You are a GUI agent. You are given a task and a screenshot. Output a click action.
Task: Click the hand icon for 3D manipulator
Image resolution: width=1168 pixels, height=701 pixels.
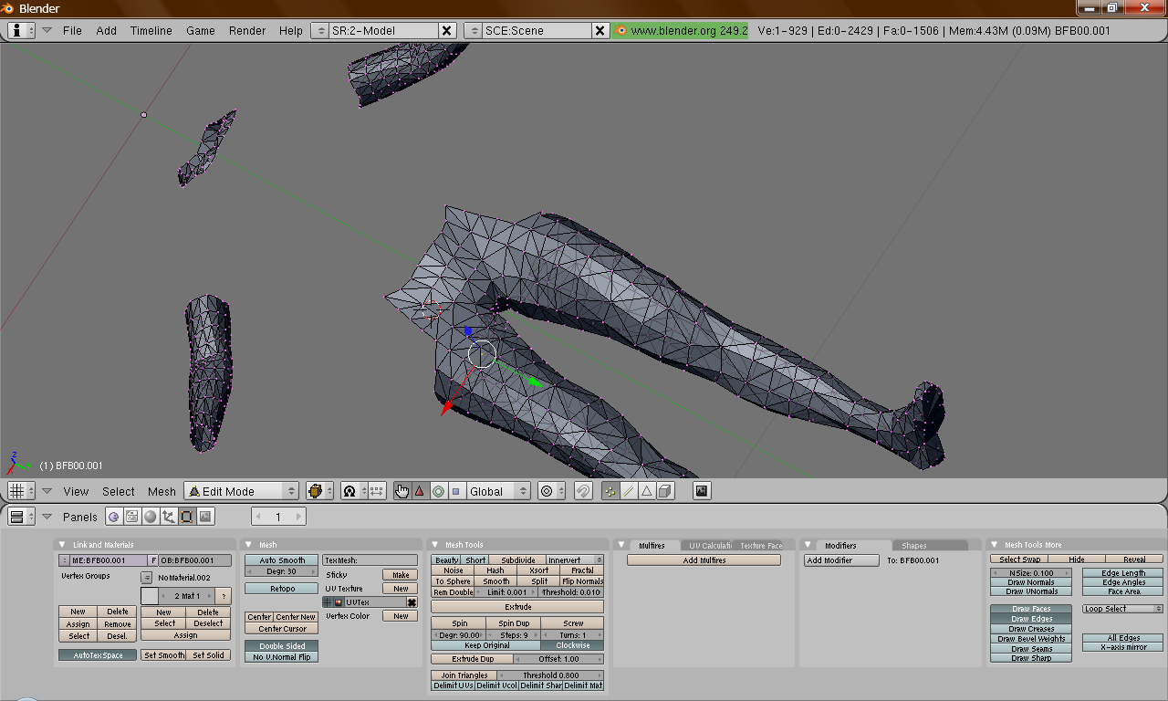(402, 491)
